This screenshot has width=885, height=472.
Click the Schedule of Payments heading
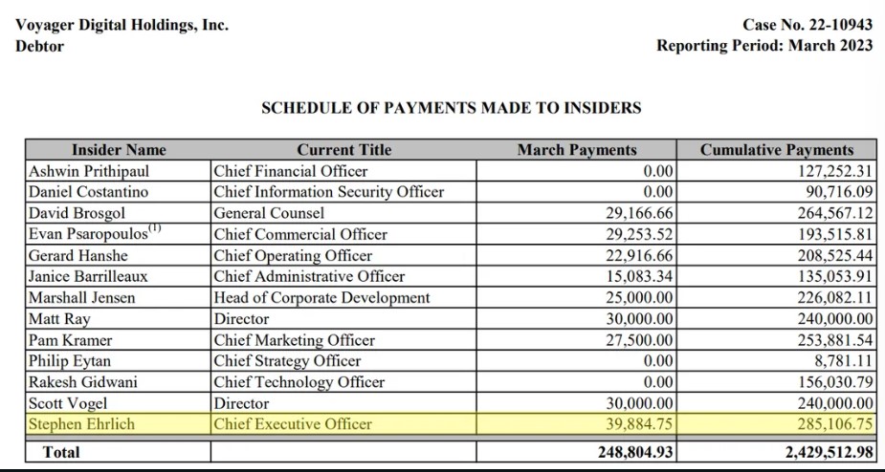(452, 108)
